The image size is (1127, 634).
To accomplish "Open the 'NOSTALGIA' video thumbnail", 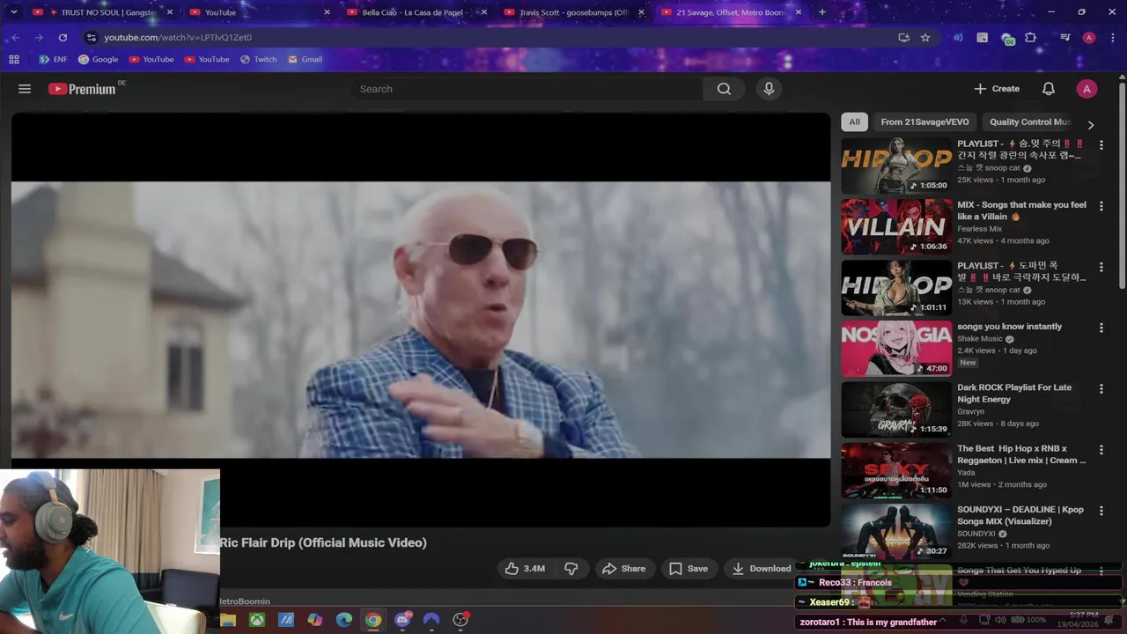I will [x=896, y=349].
